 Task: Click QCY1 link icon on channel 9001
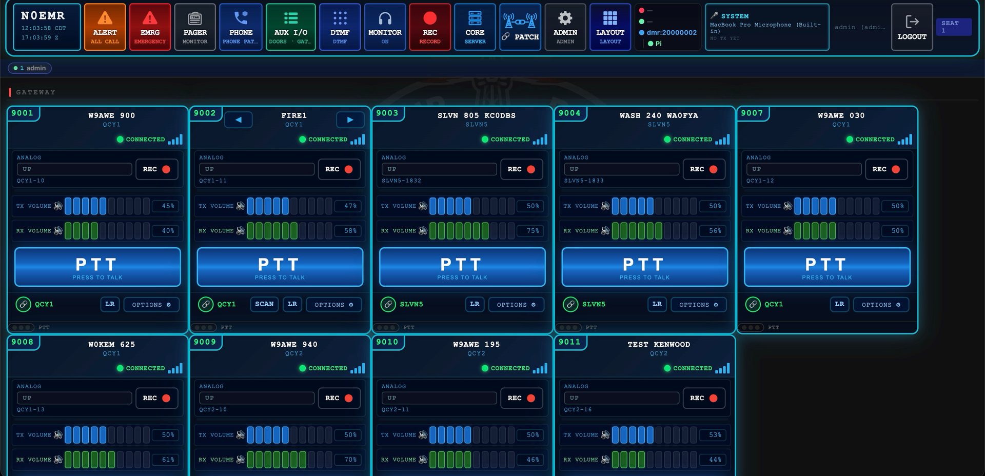(23, 305)
